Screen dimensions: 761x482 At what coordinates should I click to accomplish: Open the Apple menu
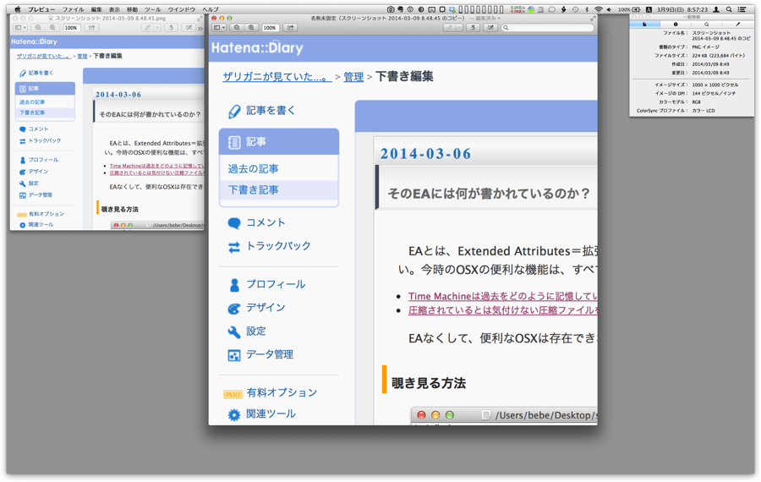18,9
